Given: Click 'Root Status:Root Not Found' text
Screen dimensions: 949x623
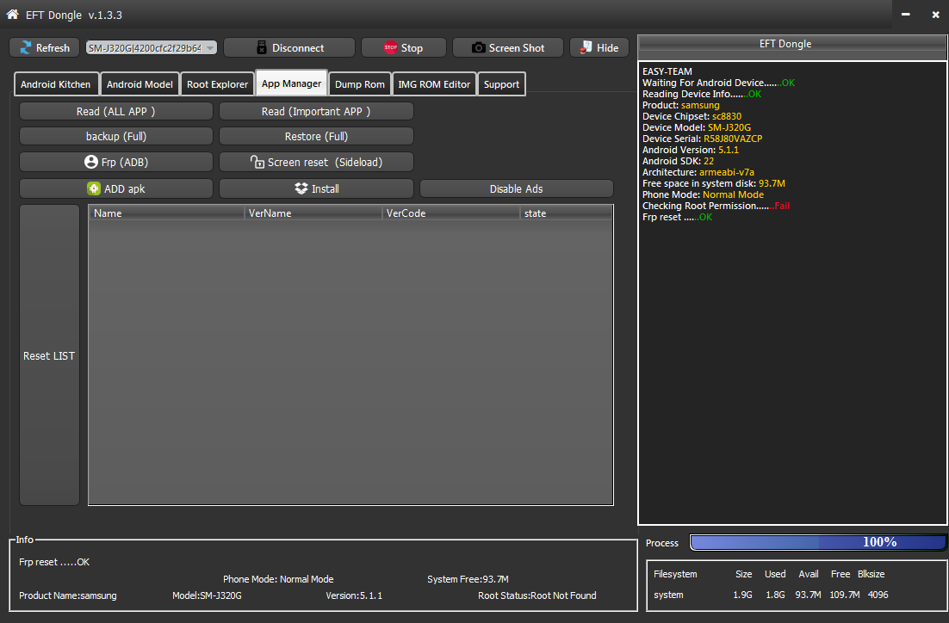Looking at the screenshot, I should (x=537, y=595).
